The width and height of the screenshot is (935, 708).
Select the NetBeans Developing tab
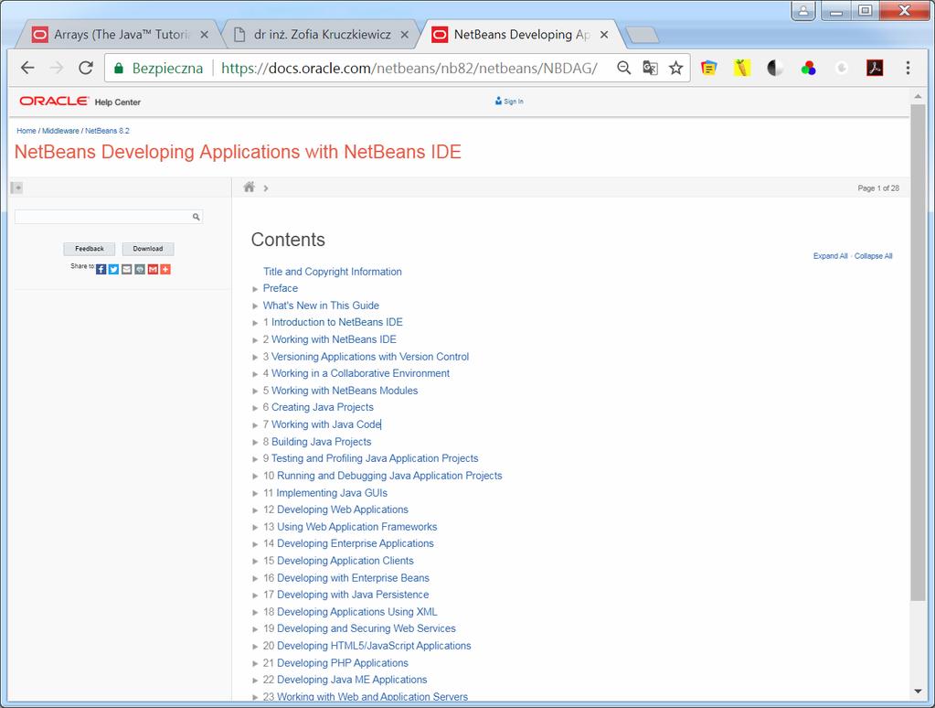(519, 35)
